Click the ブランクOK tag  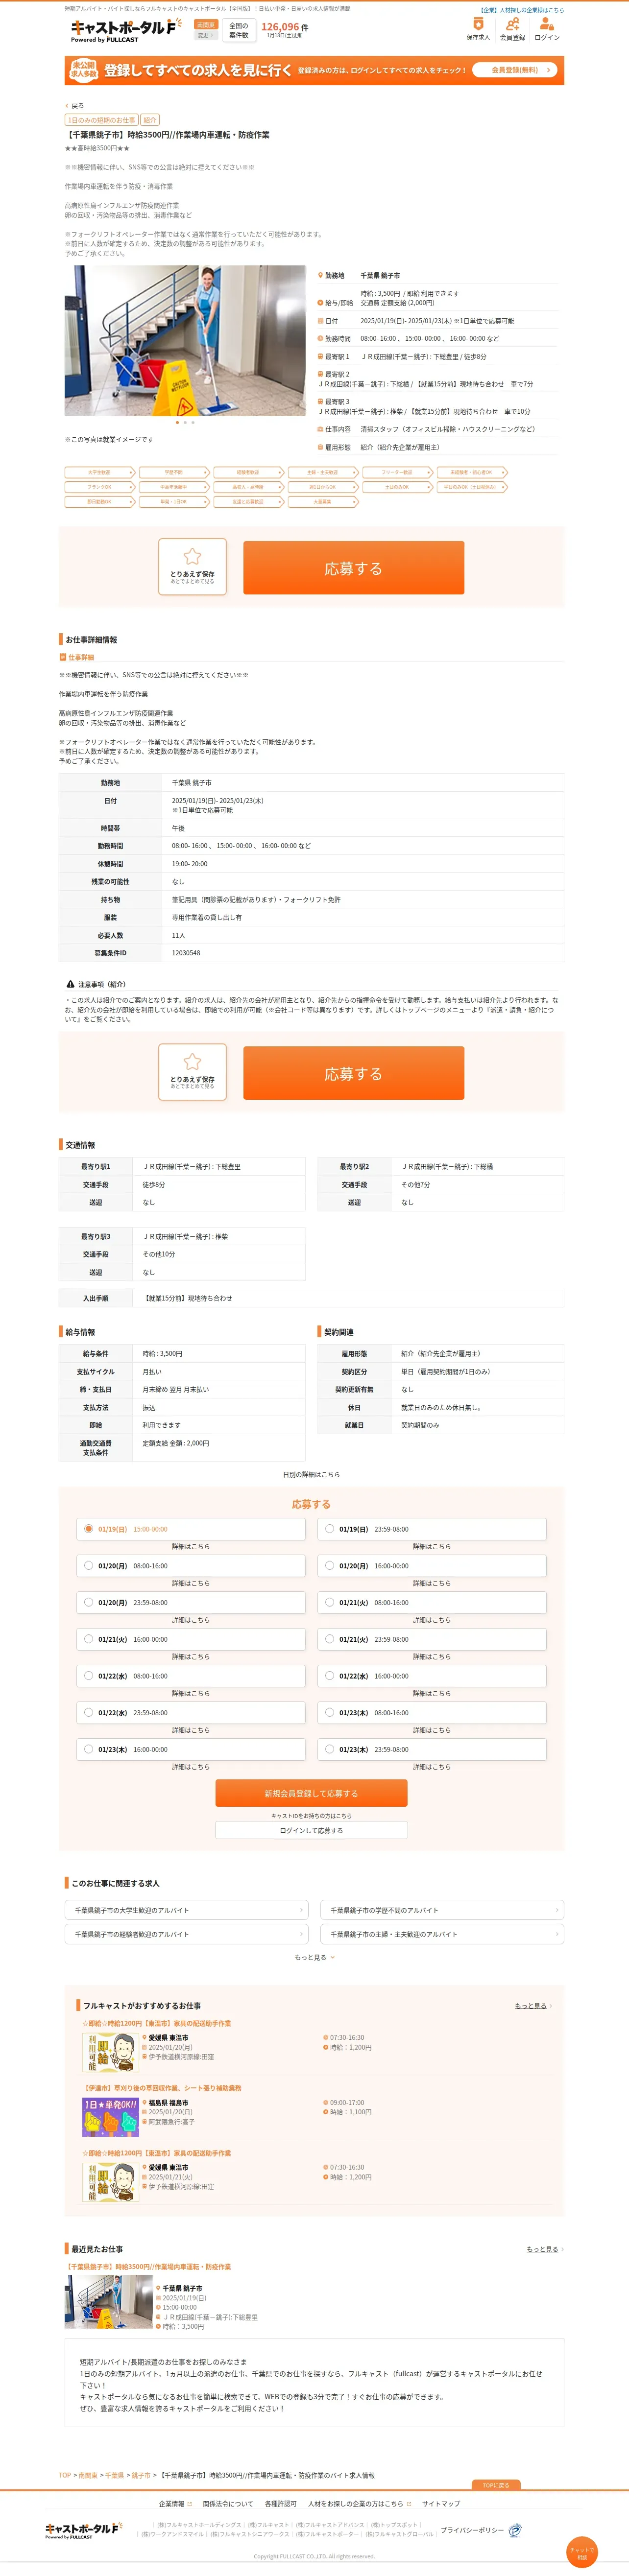(99, 487)
